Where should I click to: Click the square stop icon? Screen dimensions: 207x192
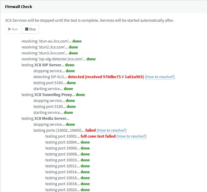[27, 29]
